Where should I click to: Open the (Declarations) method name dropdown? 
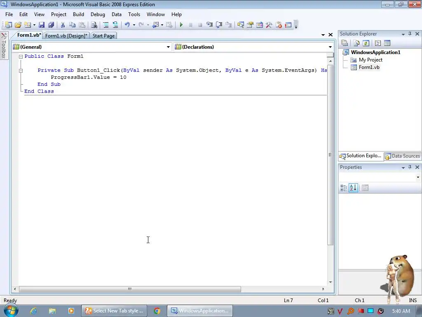pos(330,47)
